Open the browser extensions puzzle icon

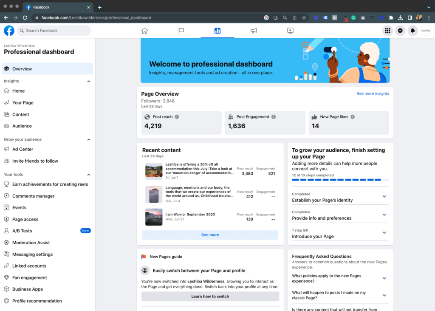(391, 18)
